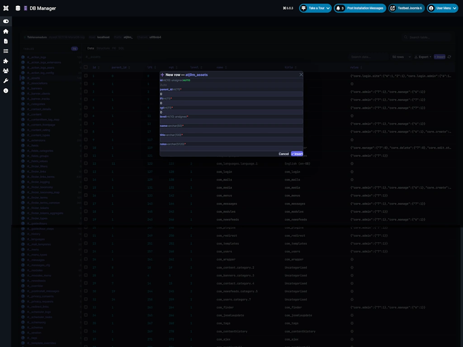Image resolution: width=463 pixels, height=347 pixels.
Task: Click the Search table input box
Action: coord(427,37)
